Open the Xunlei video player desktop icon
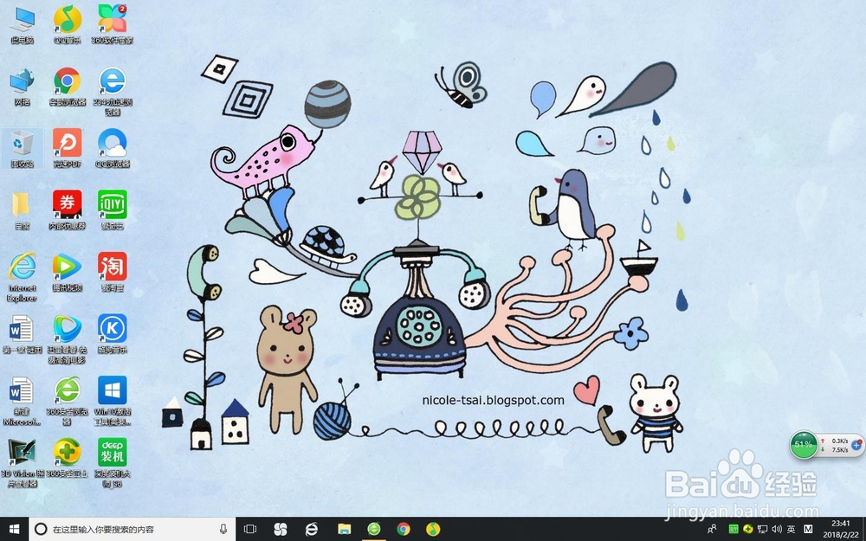Image resolution: width=866 pixels, height=541 pixels. tap(68, 339)
